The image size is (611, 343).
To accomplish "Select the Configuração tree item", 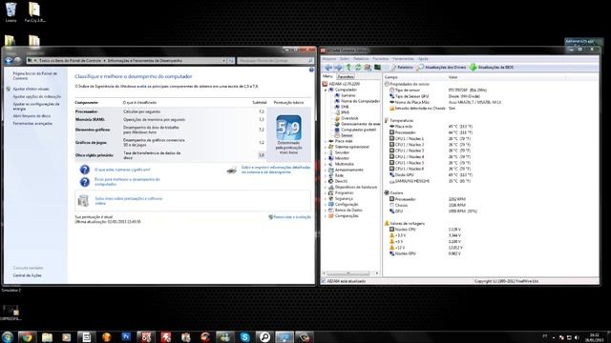I will point(347,204).
